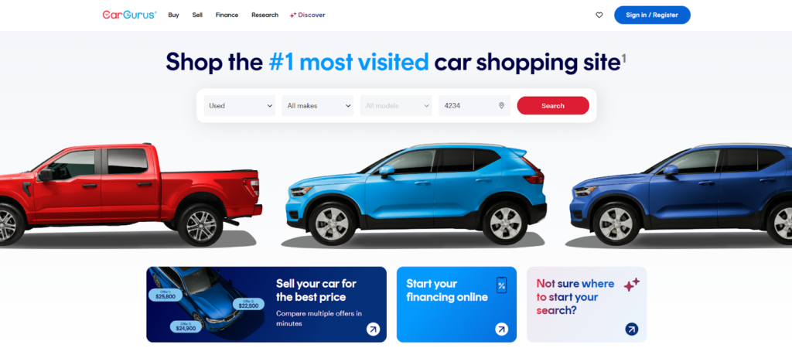Image resolution: width=792 pixels, height=355 pixels.
Task: Click the sparkle icon on search help card
Action: tap(631, 285)
